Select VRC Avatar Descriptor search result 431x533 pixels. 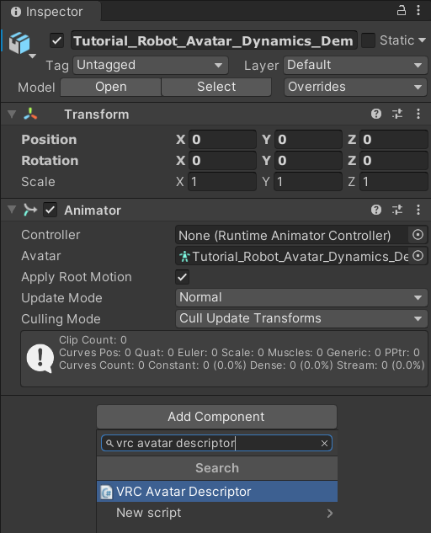coord(217,492)
